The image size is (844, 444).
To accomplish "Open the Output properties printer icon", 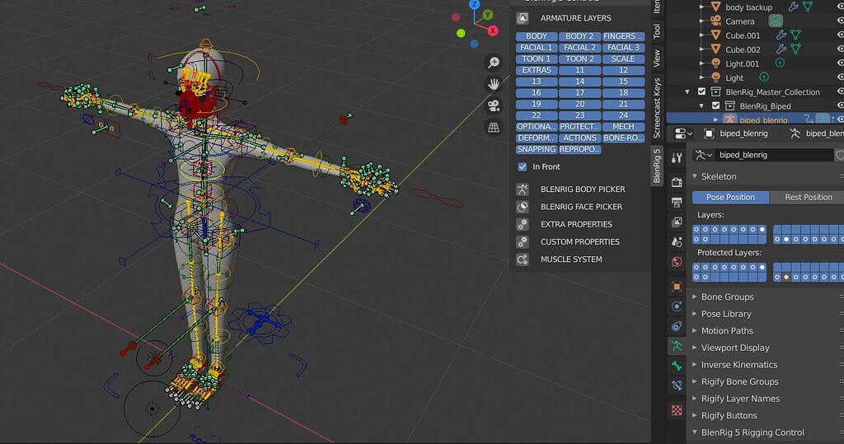I will [x=677, y=202].
